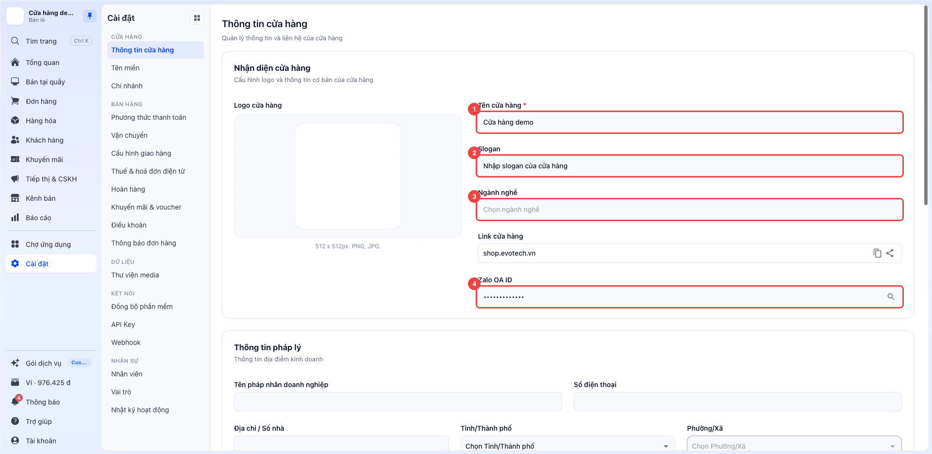Go to Phương thức thanh toán settings
932x454 pixels.
pyautogui.click(x=155, y=117)
